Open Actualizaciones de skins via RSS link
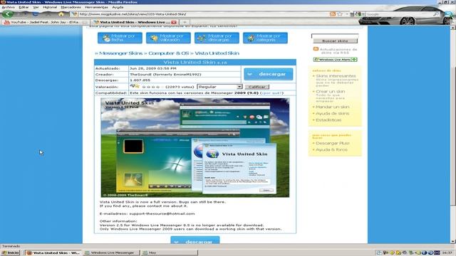 pos(338,51)
